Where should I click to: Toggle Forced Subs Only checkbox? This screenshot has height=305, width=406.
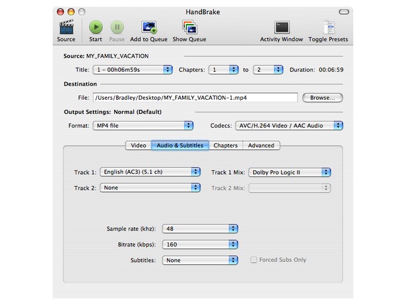coord(254,260)
